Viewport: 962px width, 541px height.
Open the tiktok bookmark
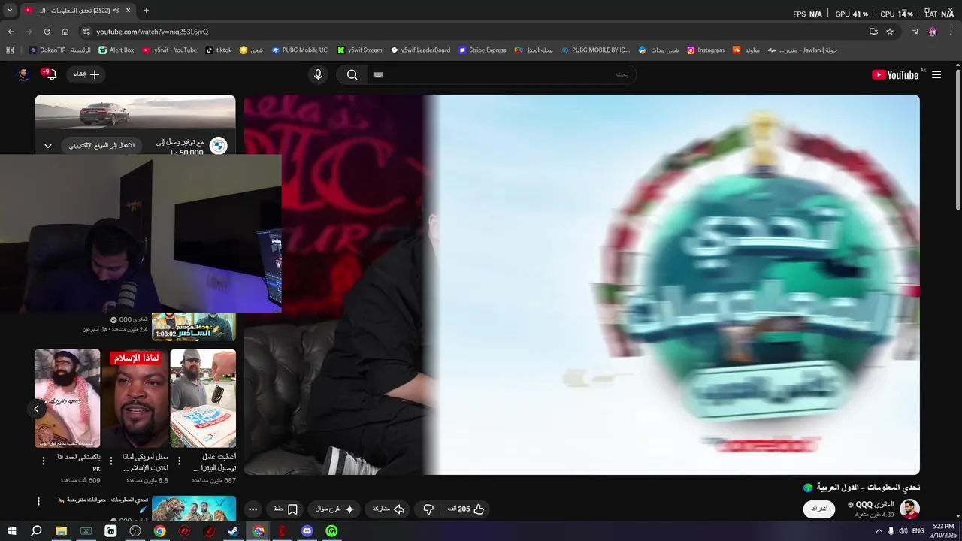tap(218, 50)
